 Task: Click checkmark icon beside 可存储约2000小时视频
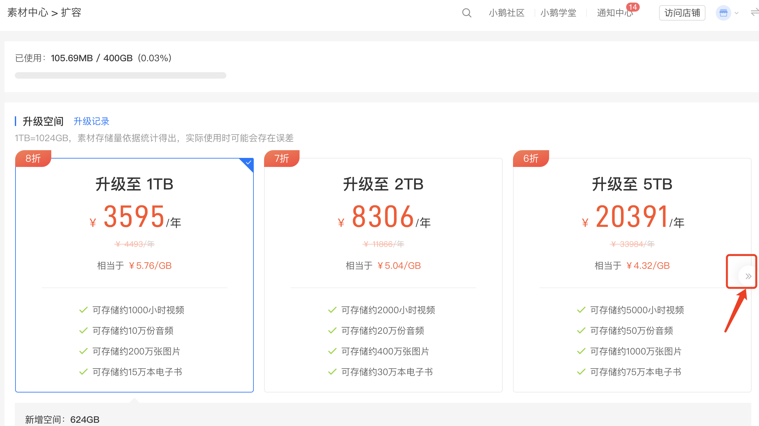(x=332, y=310)
